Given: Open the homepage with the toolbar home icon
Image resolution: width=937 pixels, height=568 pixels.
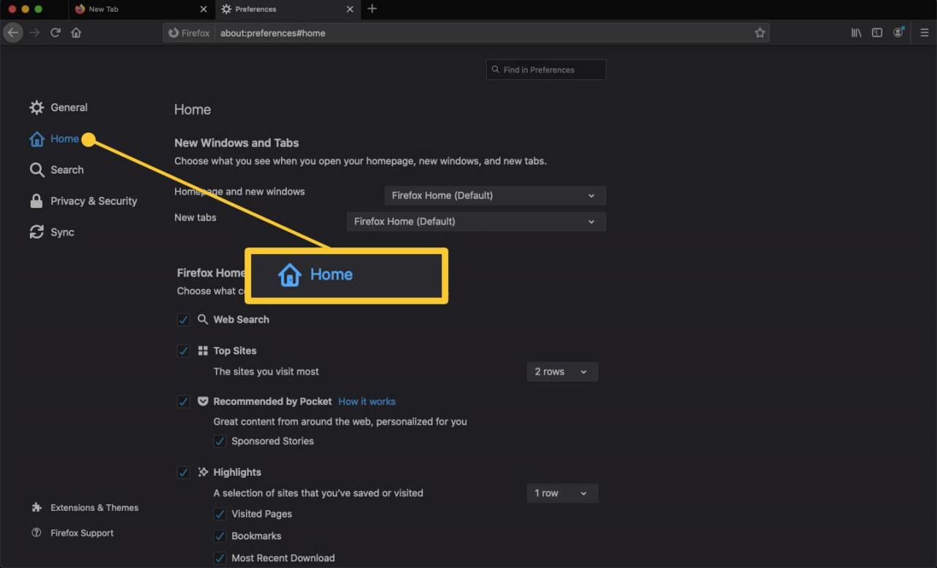Looking at the screenshot, I should coord(76,33).
